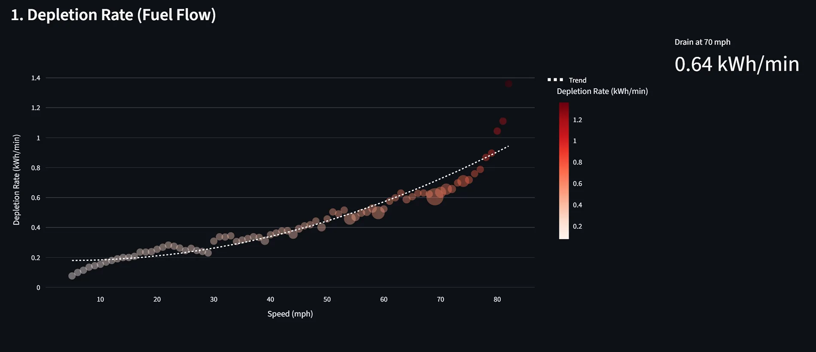Click the 80 tick label on x-axis
The height and width of the screenshot is (352, 816).
tap(497, 299)
